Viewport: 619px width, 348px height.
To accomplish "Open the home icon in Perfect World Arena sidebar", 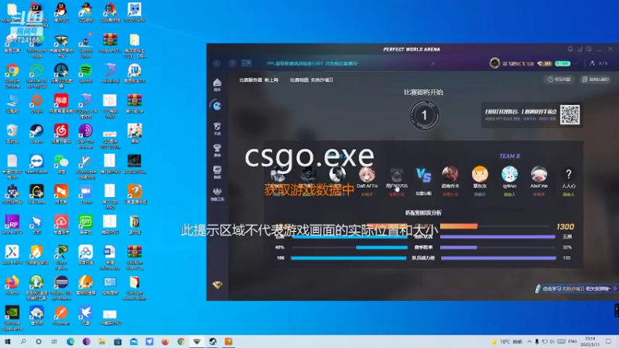I will click(x=217, y=84).
